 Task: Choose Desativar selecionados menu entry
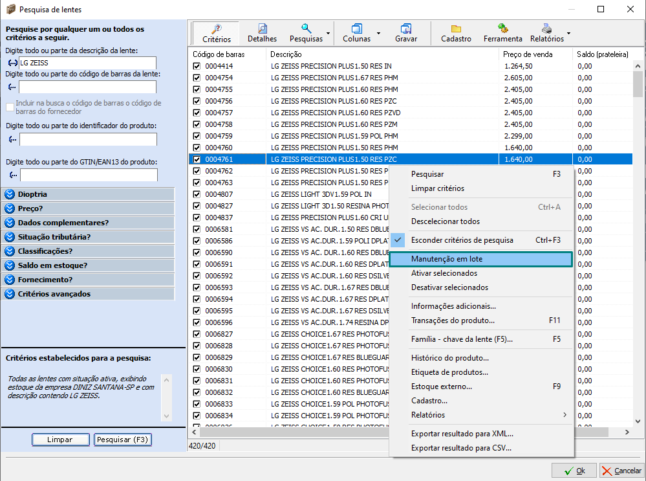point(481,287)
